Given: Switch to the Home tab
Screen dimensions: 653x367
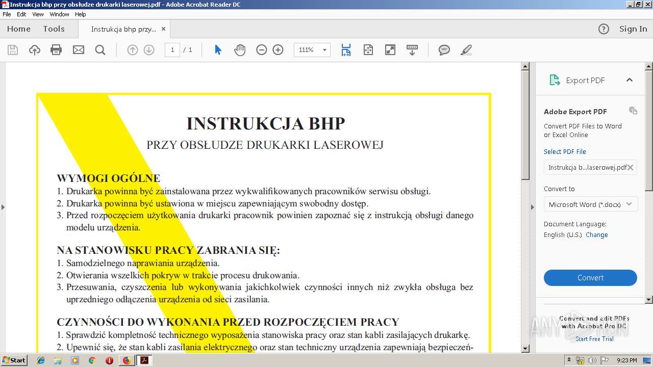Looking at the screenshot, I should pos(19,29).
